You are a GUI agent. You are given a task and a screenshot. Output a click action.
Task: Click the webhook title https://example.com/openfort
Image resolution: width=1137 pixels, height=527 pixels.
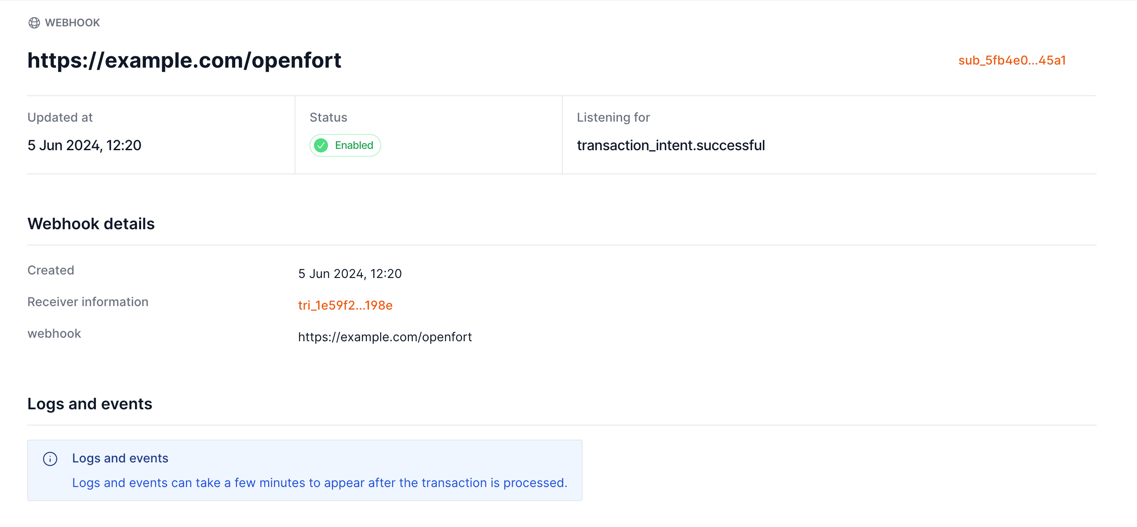point(184,61)
